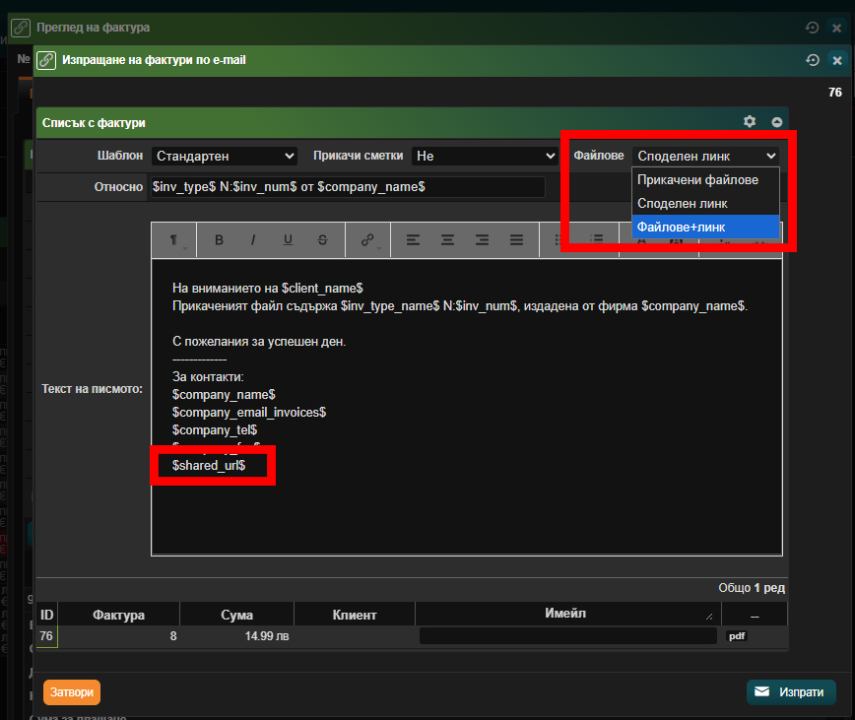The width and height of the screenshot is (855, 720).
Task: Apply strikethrough formatting
Action: coord(323,240)
